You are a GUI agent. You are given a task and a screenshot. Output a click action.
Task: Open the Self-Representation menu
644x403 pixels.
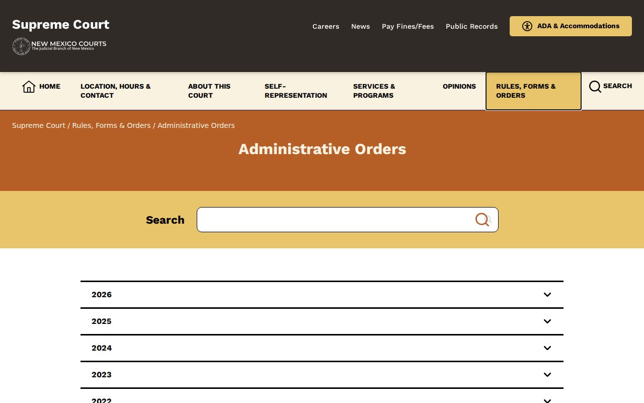[x=297, y=91]
